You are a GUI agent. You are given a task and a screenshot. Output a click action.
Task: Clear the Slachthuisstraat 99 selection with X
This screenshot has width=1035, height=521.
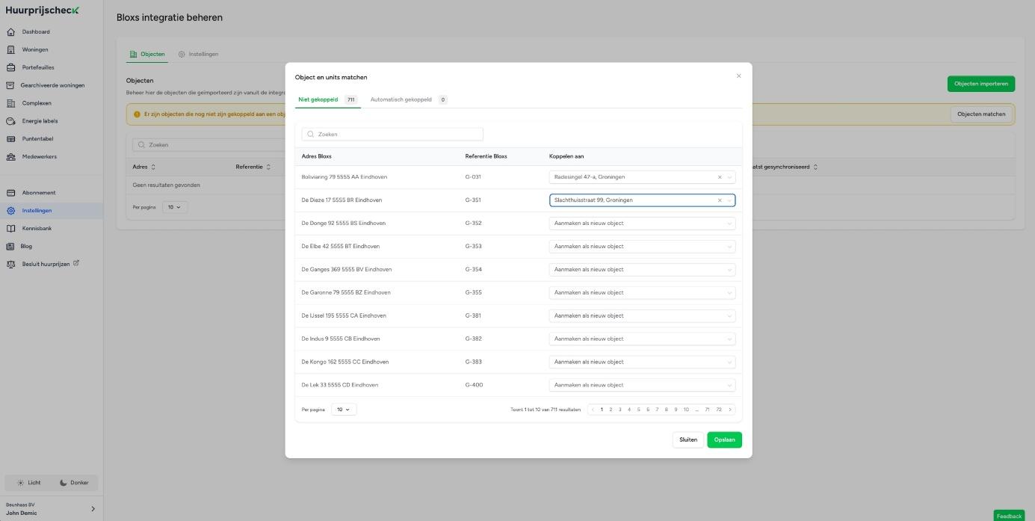tap(720, 200)
